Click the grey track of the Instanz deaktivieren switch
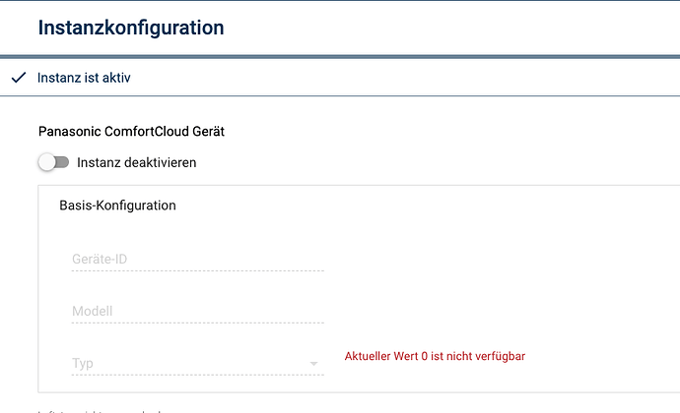The image size is (680, 413). [x=63, y=163]
